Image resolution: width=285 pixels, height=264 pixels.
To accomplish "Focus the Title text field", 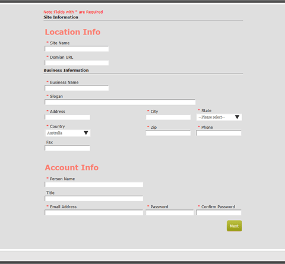I will pyautogui.click(x=94, y=199).
